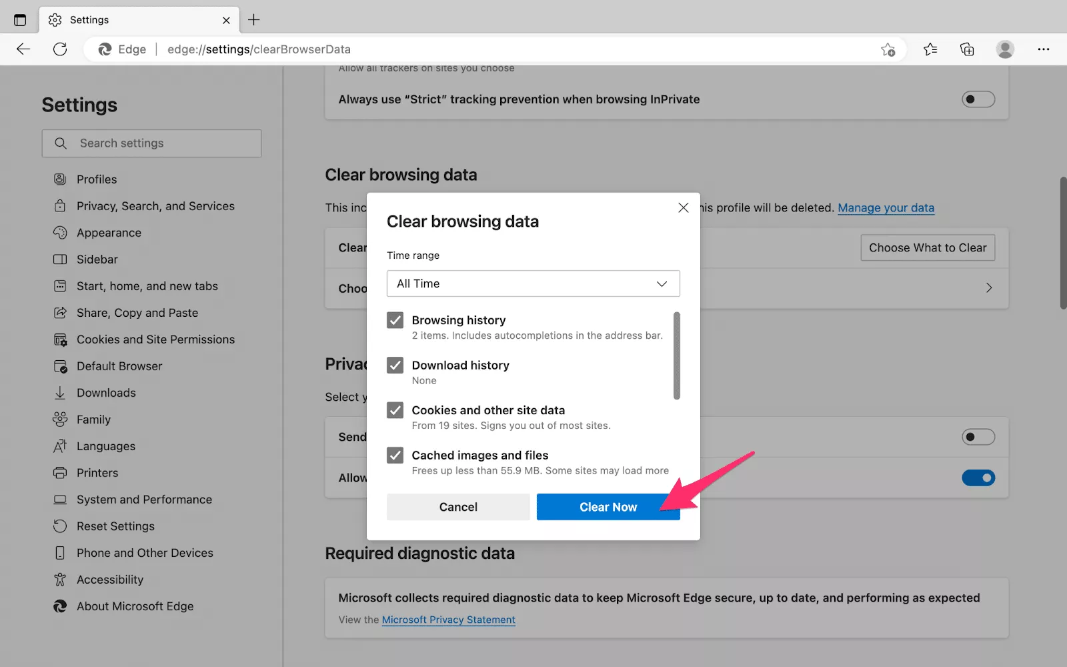Click the Appearance palette icon
1067x667 pixels.
click(60, 232)
